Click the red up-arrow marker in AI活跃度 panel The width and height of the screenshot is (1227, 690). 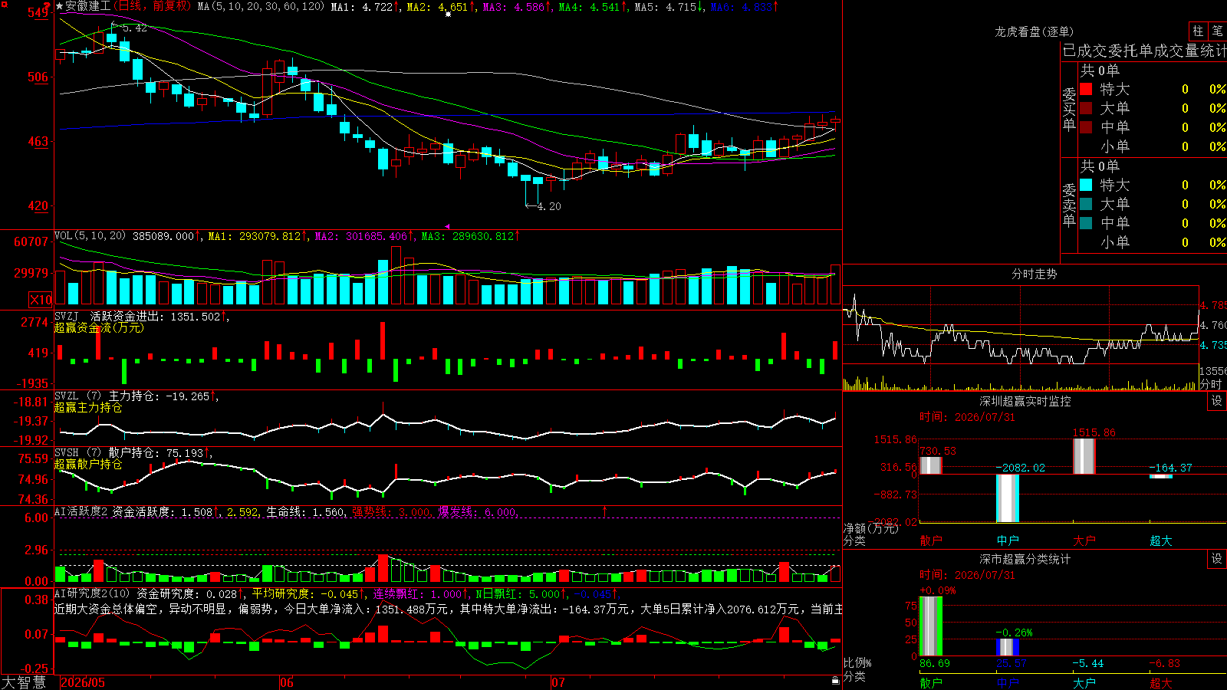point(604,511)
